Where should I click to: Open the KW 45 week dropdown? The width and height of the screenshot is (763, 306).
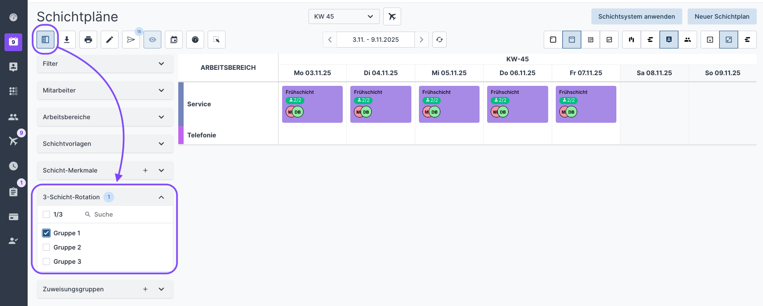pos(344,16)
